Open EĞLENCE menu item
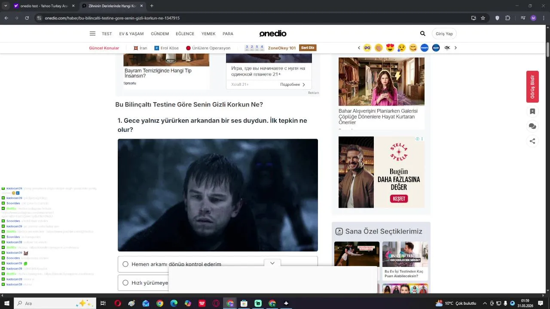This screenshot has height=309, width=550. [x=185, y=34]
